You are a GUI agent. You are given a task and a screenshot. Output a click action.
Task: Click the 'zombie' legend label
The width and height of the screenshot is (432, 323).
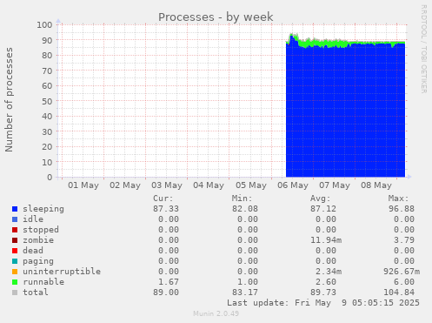[38, 240]
